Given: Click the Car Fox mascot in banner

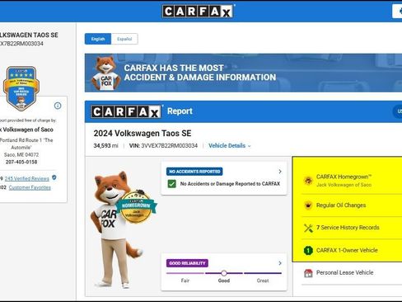Looking at the screenshot, I should click(x=106, y=73).
